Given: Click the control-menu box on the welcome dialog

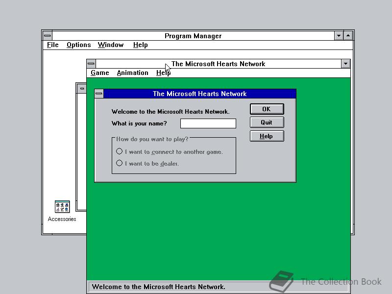Looking at the screenshot, I should click(99, 94).
